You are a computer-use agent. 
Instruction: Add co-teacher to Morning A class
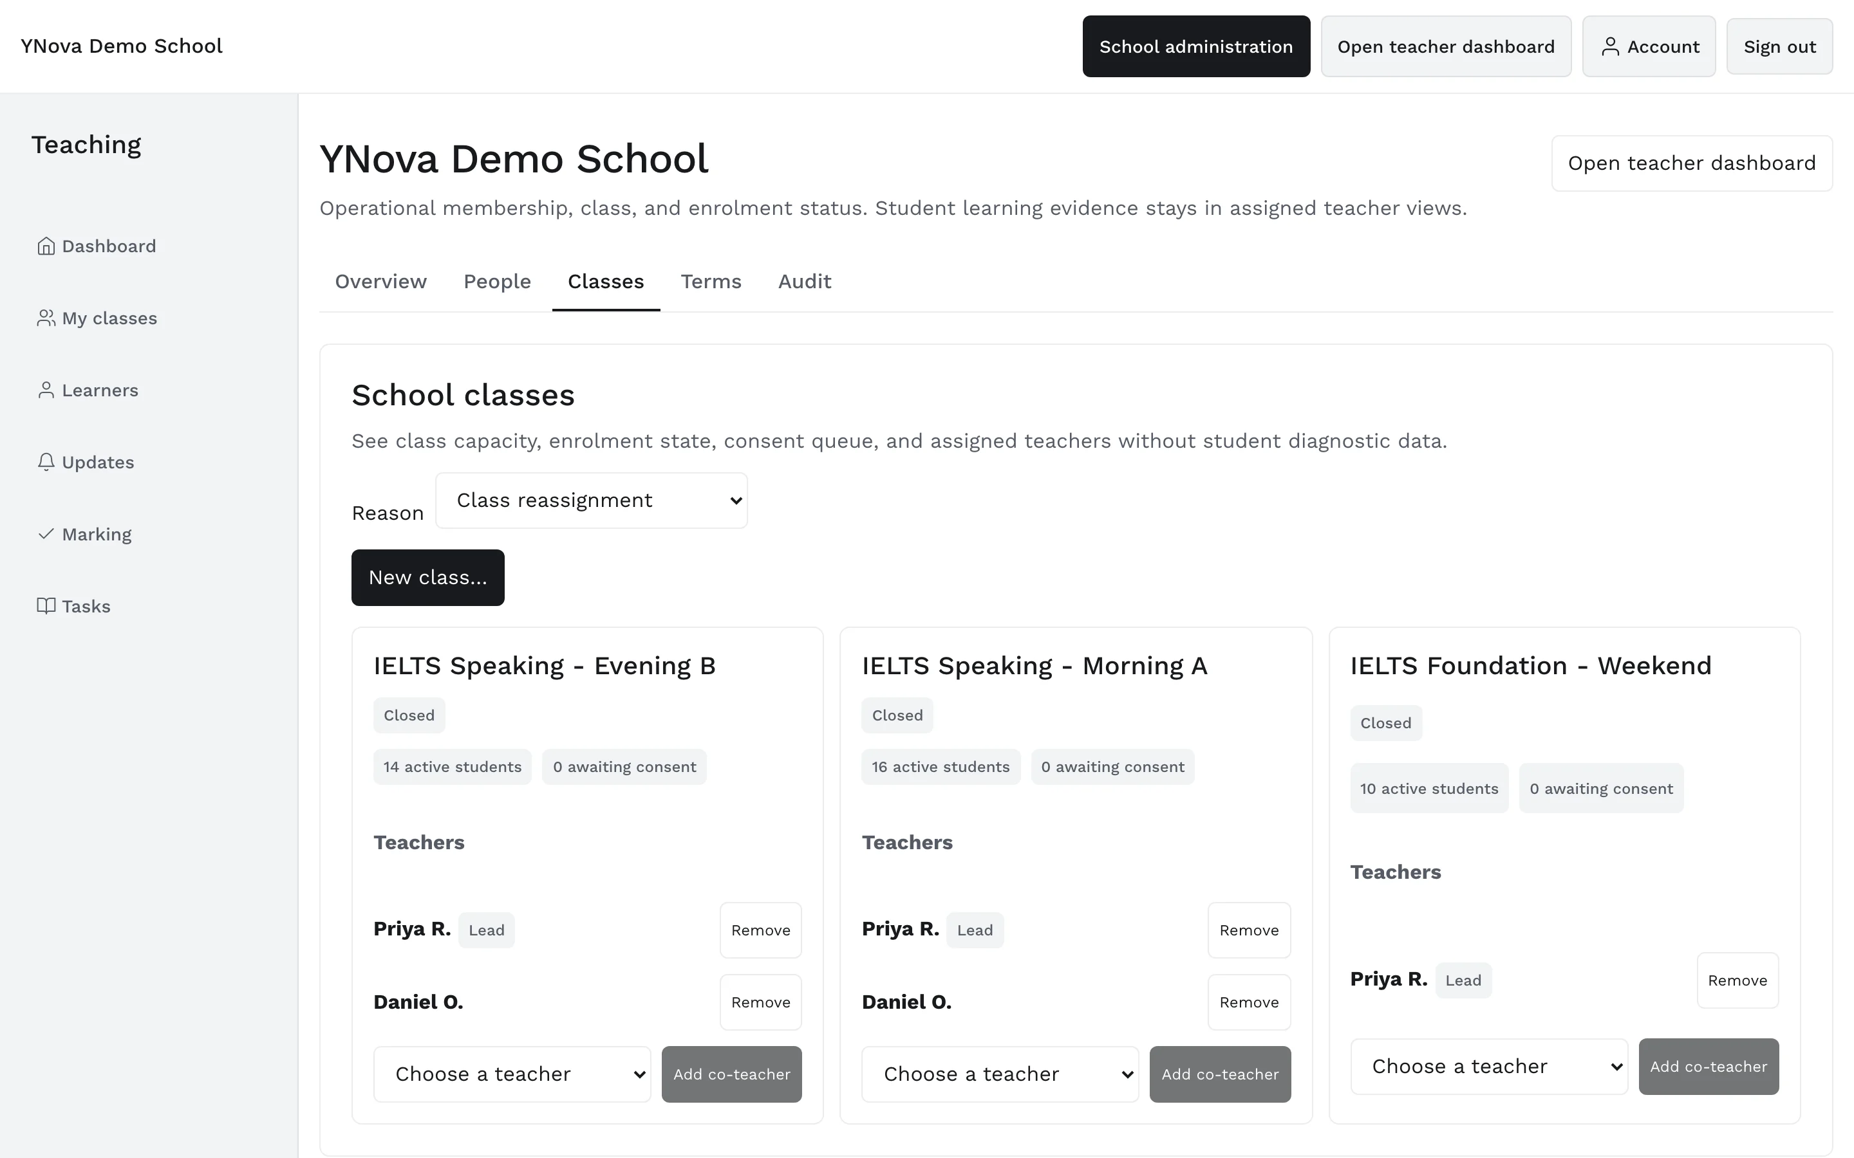[1220, 1074]
